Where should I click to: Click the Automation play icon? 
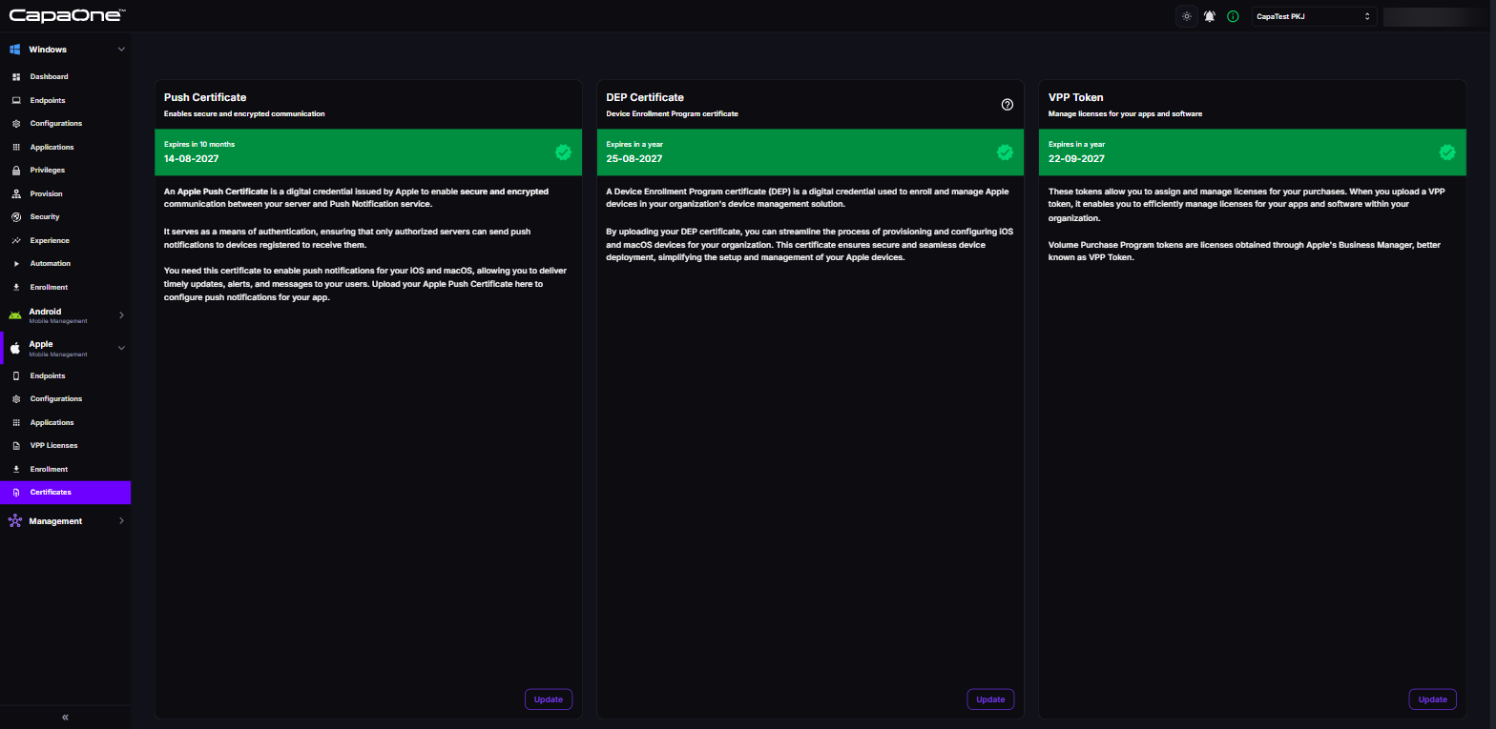(16, 263)
